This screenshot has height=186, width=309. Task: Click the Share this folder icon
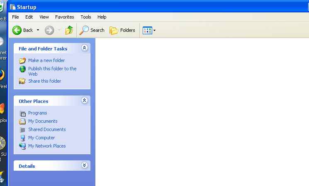click(x=22, y=81)
